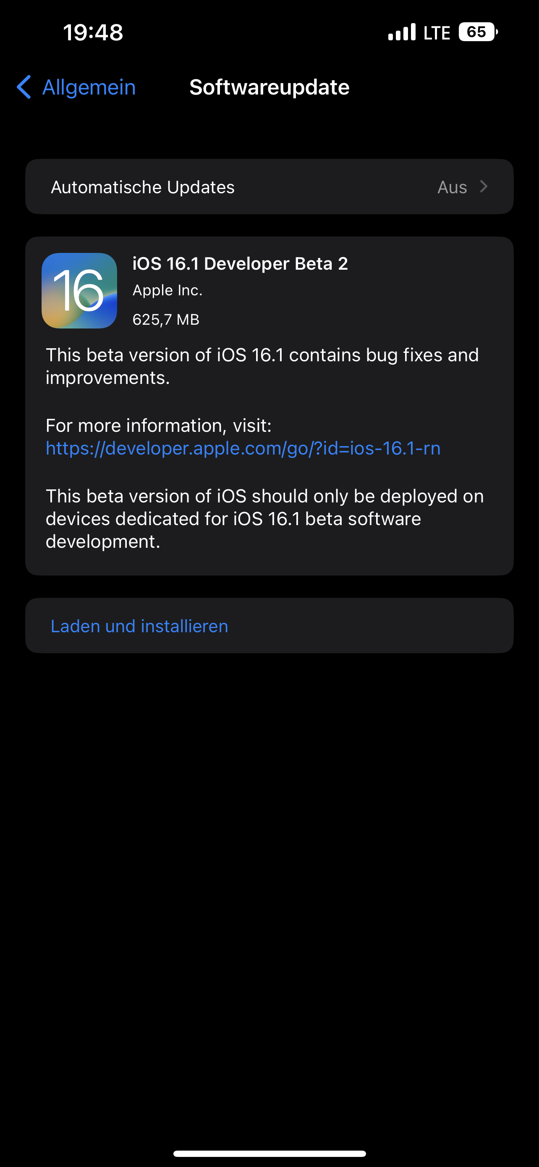
Task: Tap the home indicator bar
Action: coord(269,1154)
